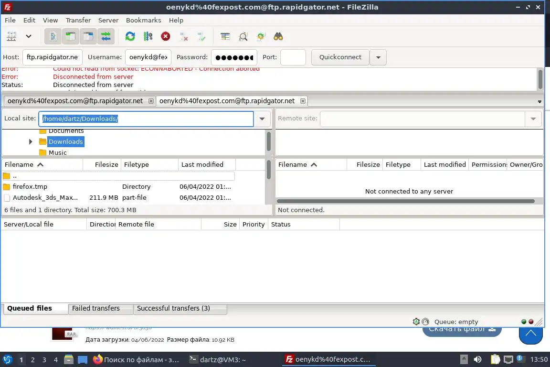This screenshot has height=367, width=550.
Task: Refresh the file and folder lists
Action: tap(130, 36)
